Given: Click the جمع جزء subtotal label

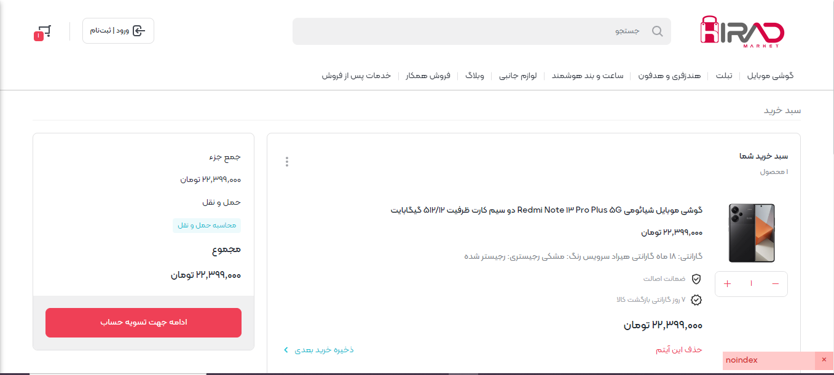Looking at the screenshot, I should click(225, 157).
